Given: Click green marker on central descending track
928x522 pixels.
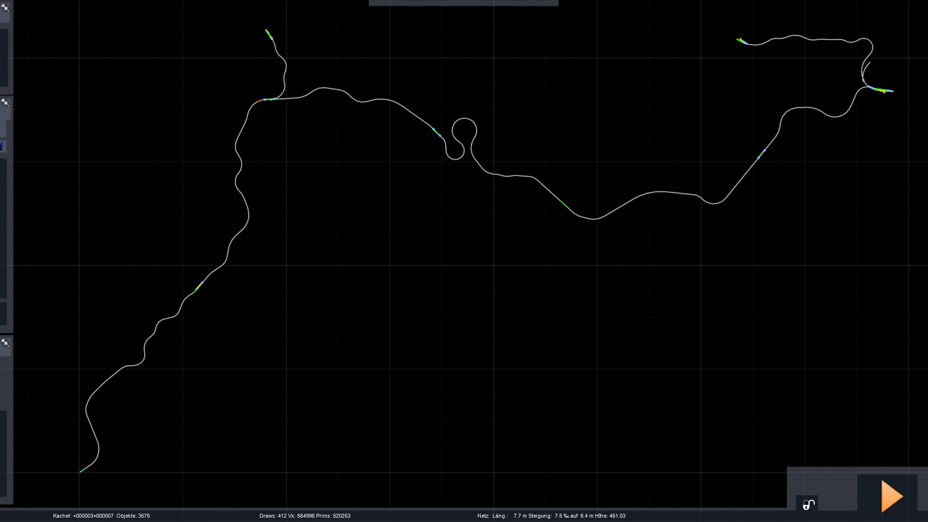Looking at the screenshot, I should pos(564,204).
